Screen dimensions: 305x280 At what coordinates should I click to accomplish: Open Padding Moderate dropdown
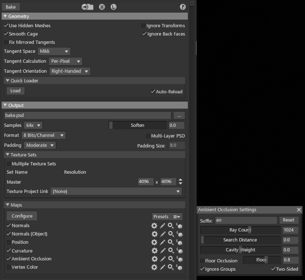(x=40, y=145)
